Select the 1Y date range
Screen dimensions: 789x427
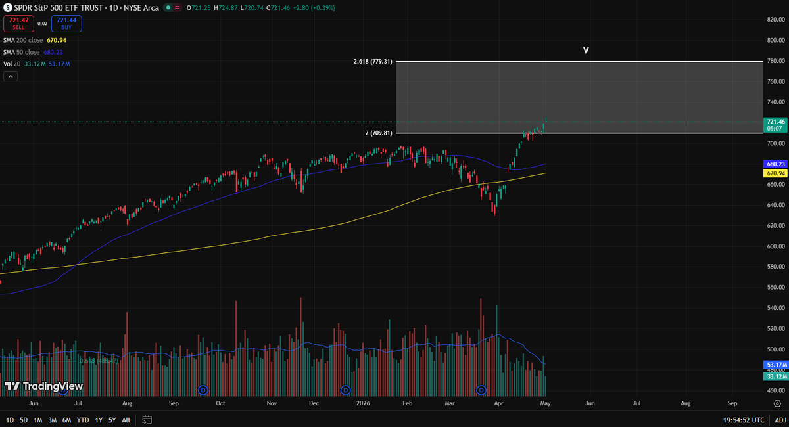click(x=99, y=419)
